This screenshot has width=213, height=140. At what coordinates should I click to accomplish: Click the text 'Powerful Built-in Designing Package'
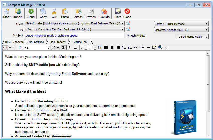(x=44, y=119)
